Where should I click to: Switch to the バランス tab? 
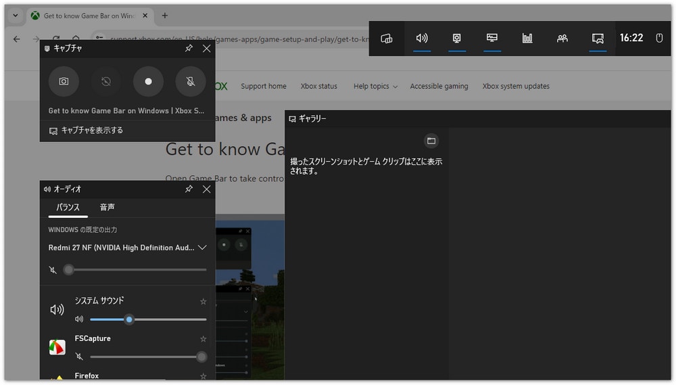pos(68,208)
